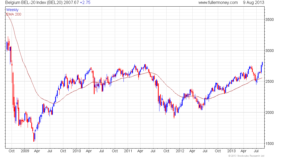Select the 2011 year label on time axis
The image size is (289, 158).
pos(128,151)
